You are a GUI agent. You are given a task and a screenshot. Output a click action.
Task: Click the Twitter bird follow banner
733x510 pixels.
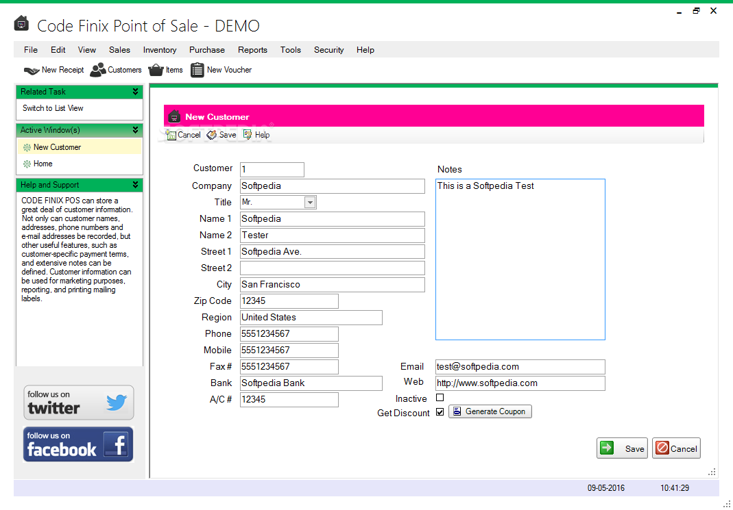tap(79, 403)
